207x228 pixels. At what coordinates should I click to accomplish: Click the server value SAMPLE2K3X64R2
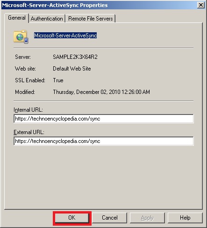coord(75,57)
